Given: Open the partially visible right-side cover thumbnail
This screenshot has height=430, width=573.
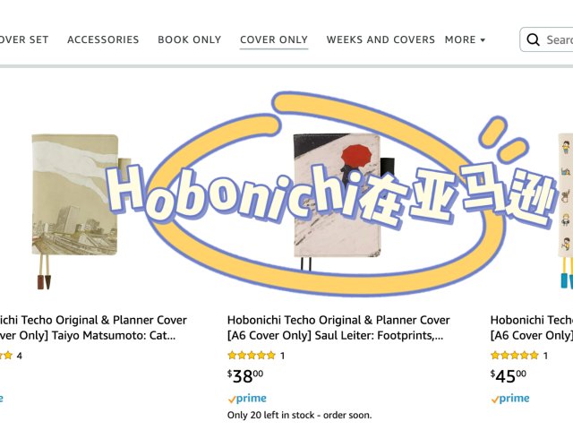Looking at the screenshot, I should point(565,211).
